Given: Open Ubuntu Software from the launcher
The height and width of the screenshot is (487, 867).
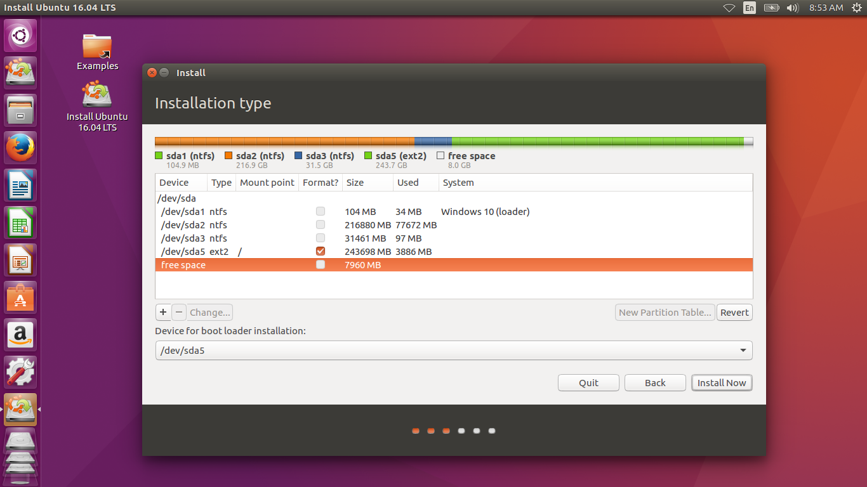Looking at the screenshot, I should pos(20,297).
